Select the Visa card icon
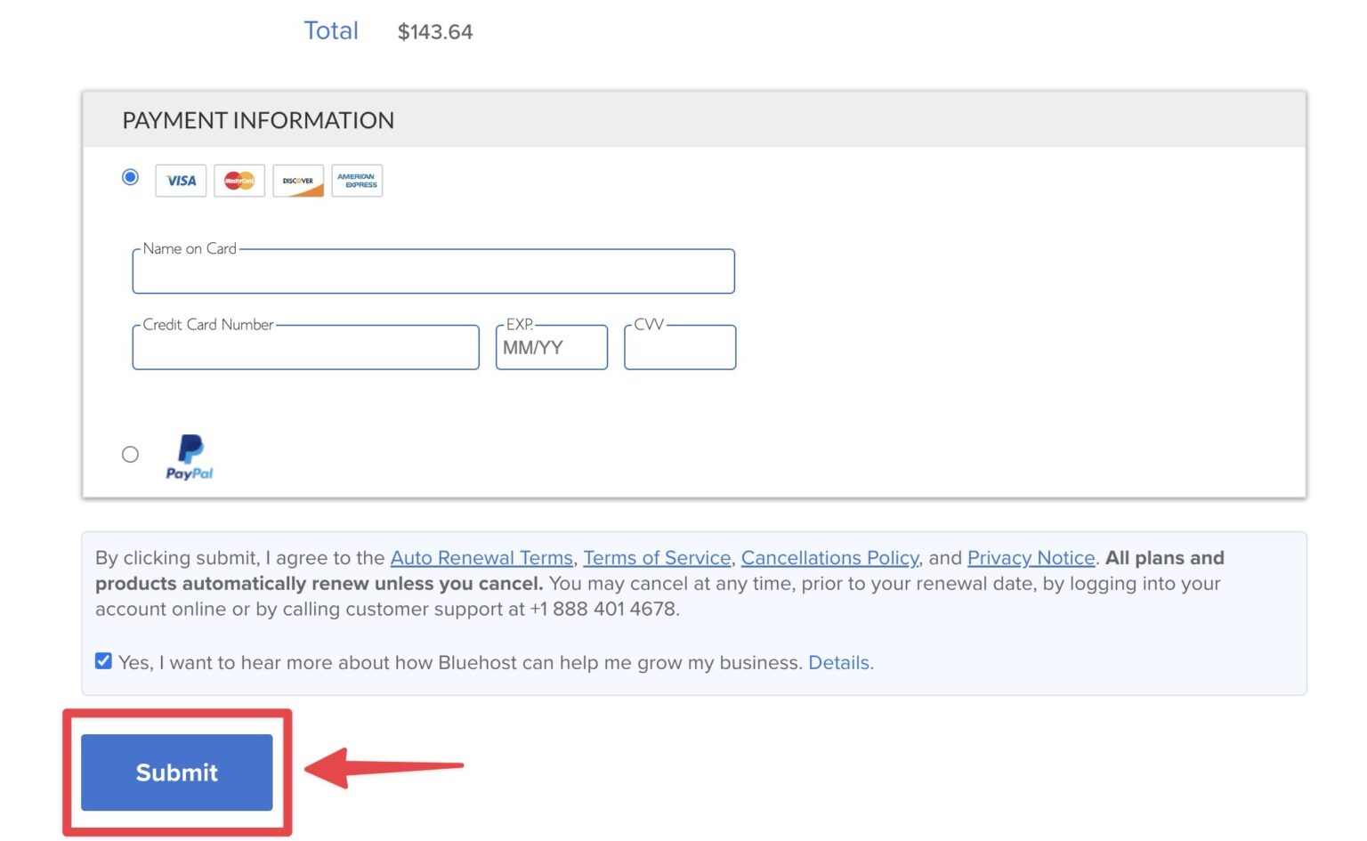 pos(180,181)
